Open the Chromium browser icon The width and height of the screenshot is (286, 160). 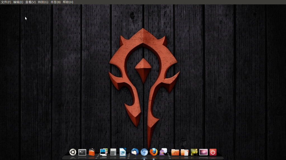pyautogui.click(x=144, y=152)
